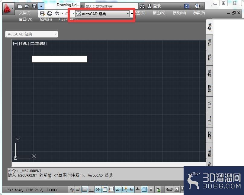Viewport: 244px width, 195px height.
Task: Open the dropdown arrow beside 登录
Action: [x=181, y=6]
